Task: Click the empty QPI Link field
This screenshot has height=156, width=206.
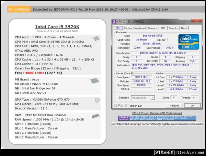Action: coord(141,89)
